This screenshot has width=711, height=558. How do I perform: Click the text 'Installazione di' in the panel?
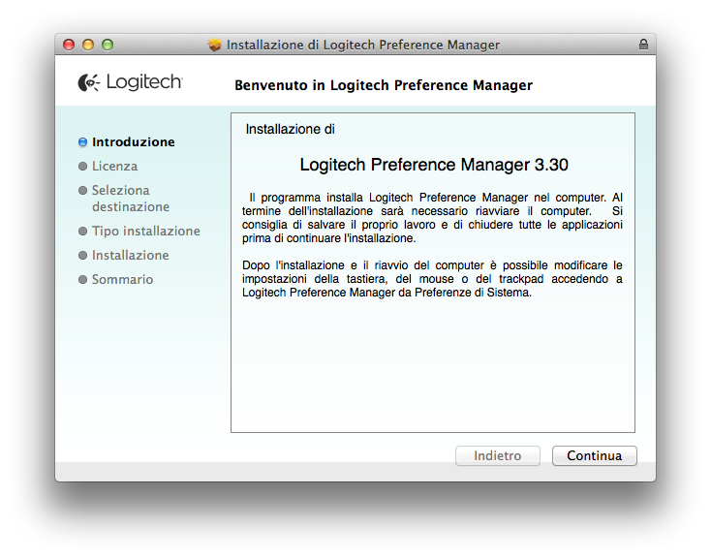[291, 129]
